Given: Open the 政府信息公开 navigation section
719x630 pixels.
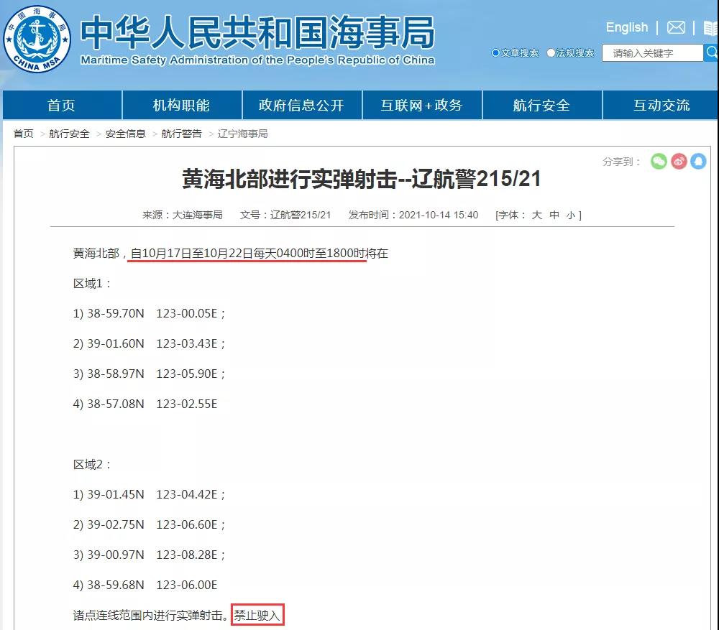Looking at the screenshot, I should pyautogui.click(x=302, y=105).
